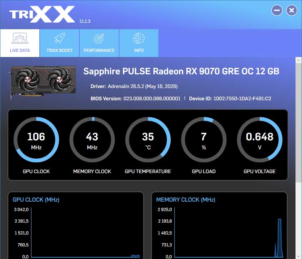The width and height of the screenshot is (302, 259).
Task: Click the GPU LOAD 7 % gauge
Action: (204, 140)
